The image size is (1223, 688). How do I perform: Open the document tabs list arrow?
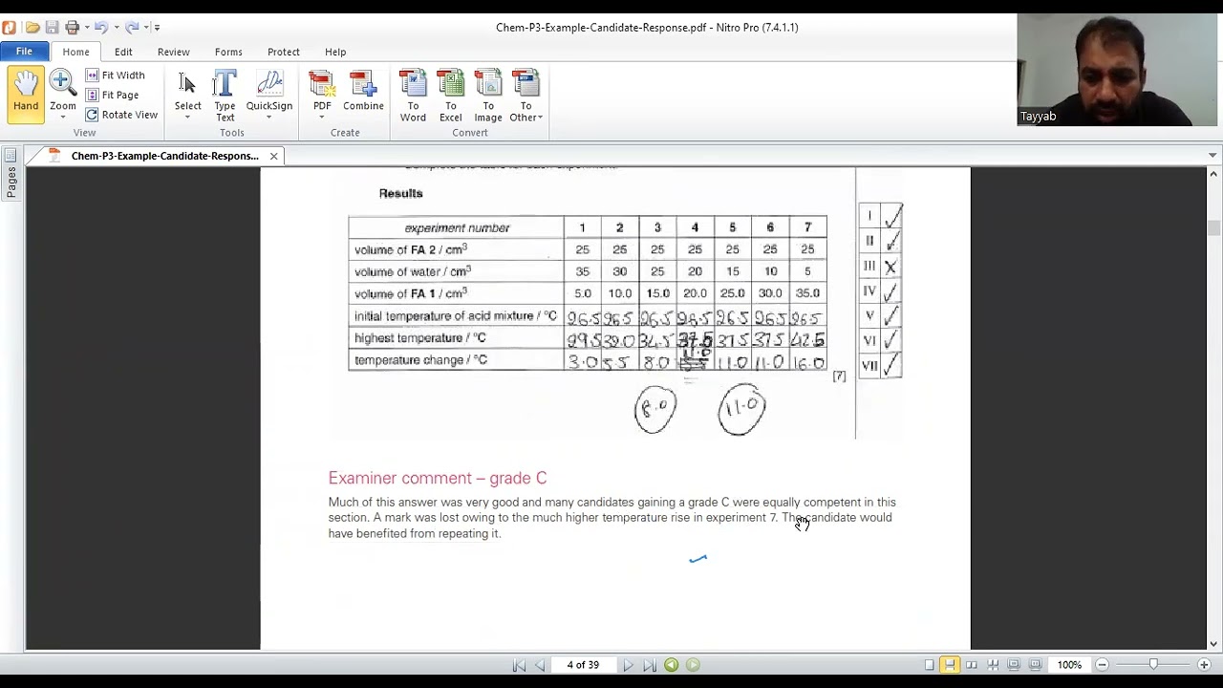1212,156
